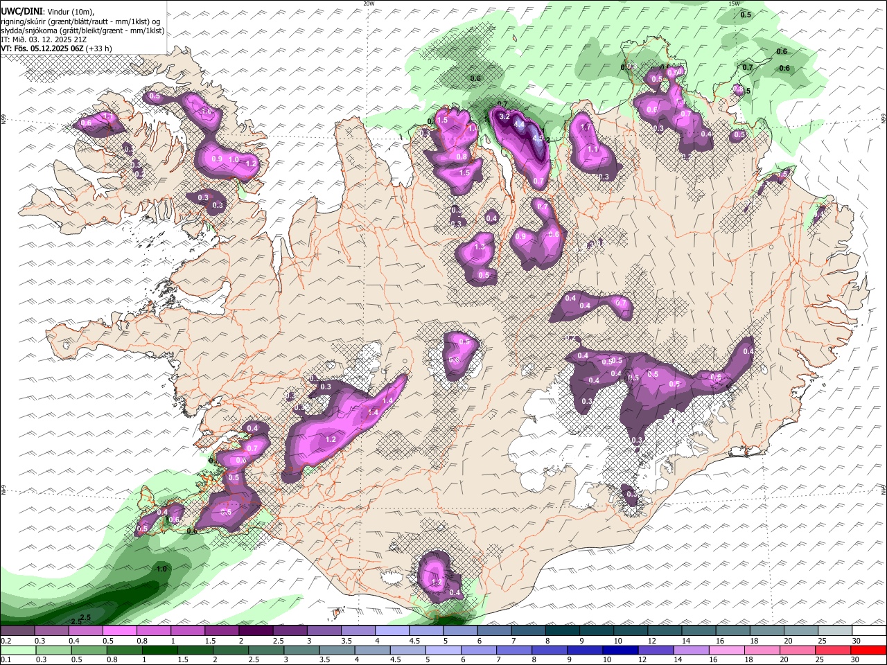Viewport: 887px width, 665px height.
Task: Click the dark green swatch labeled 1 in rain scale
Action: pos(160,650)
